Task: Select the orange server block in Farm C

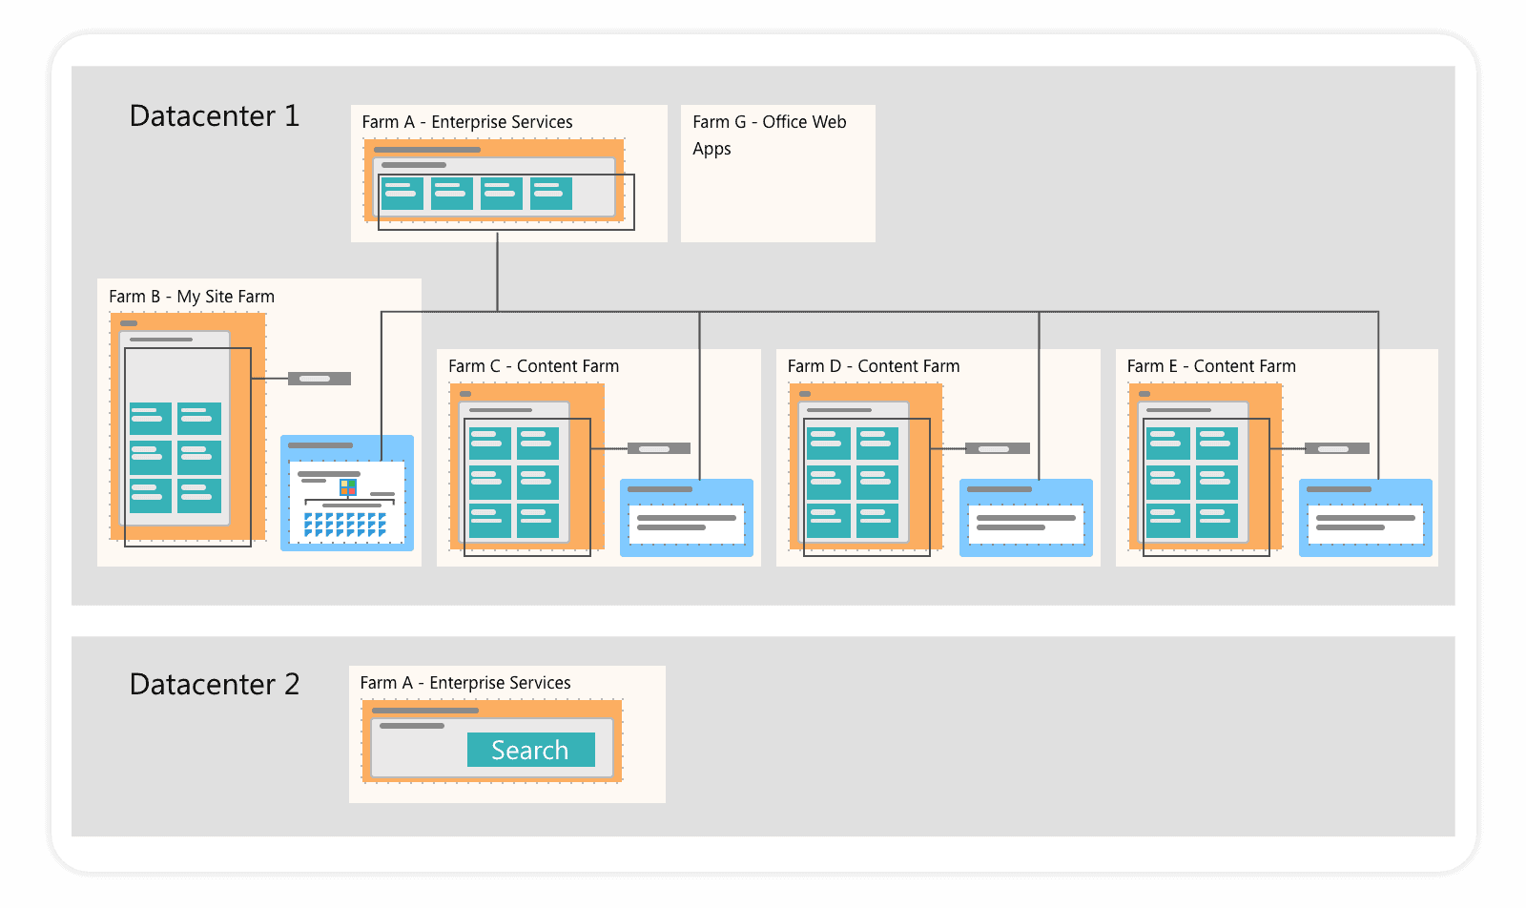Action: 526,467
